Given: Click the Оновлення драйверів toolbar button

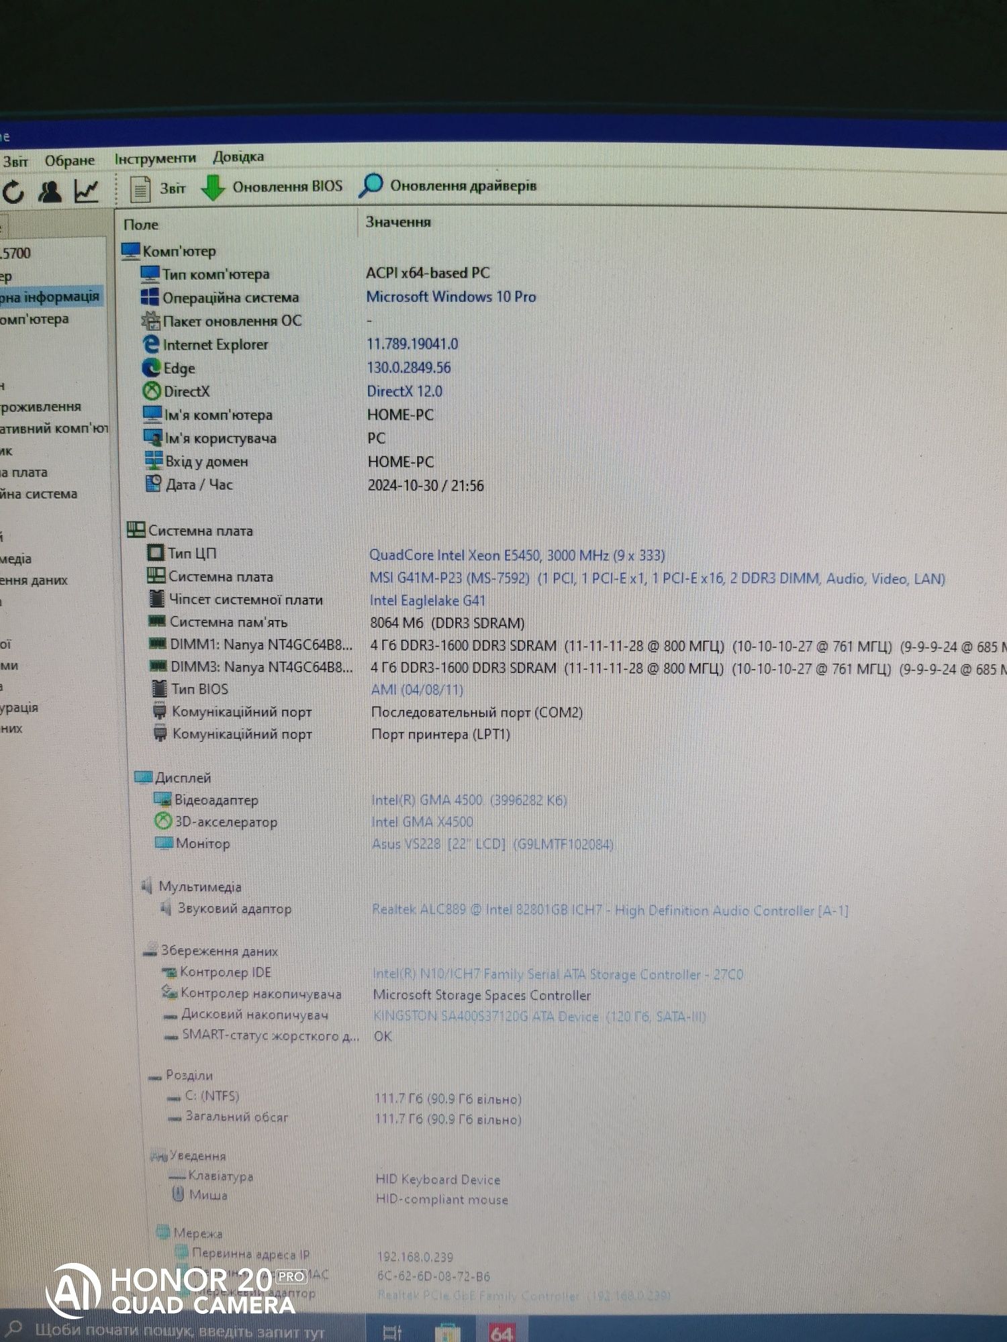Looking at the screenshot, I should pyautogui.click(x=448, y=185).
